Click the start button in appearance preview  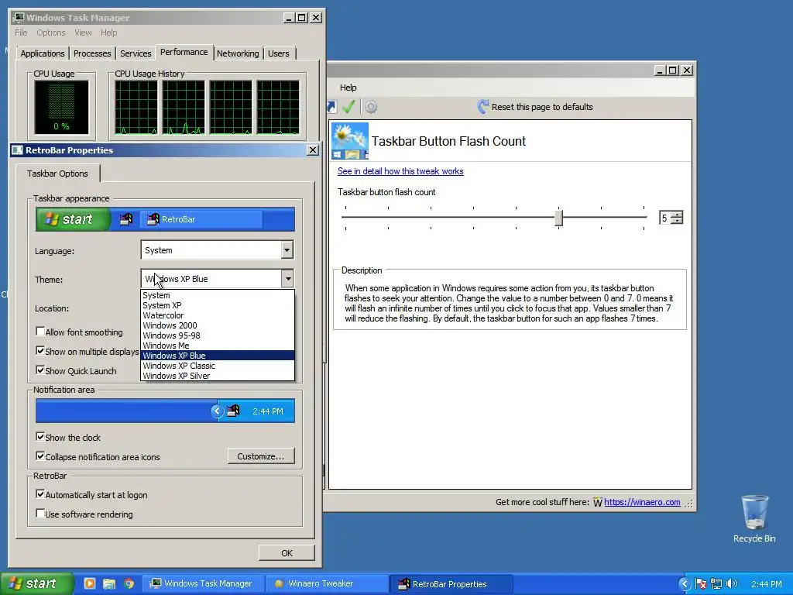point(73,219)
